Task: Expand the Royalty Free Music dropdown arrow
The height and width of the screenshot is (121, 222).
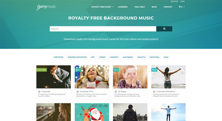Action: tap(113, 7)
